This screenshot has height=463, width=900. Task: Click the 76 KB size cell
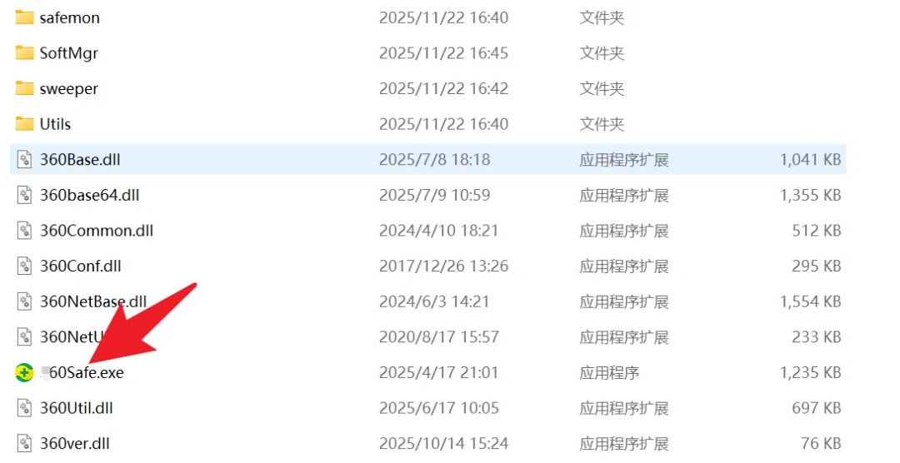click(x=821, y=444)
